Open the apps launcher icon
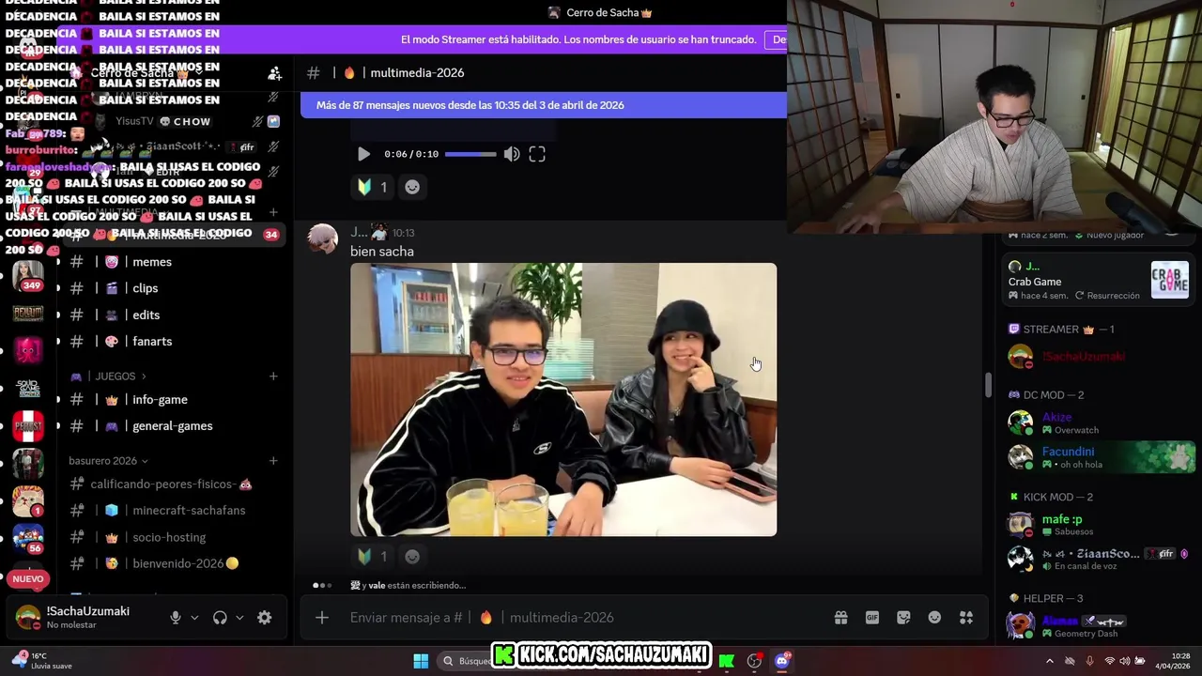The width and height of the screenshot is (1202, 676). coord(966,617)
